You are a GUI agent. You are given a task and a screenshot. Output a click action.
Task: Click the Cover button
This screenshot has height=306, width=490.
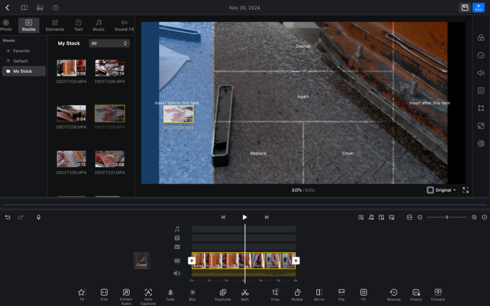coord(142,261)
